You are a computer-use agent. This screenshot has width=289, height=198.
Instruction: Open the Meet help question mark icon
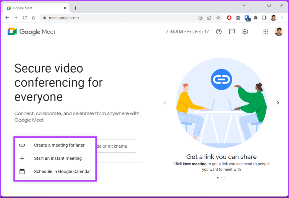pyautogui.click(x=219, y=31)
